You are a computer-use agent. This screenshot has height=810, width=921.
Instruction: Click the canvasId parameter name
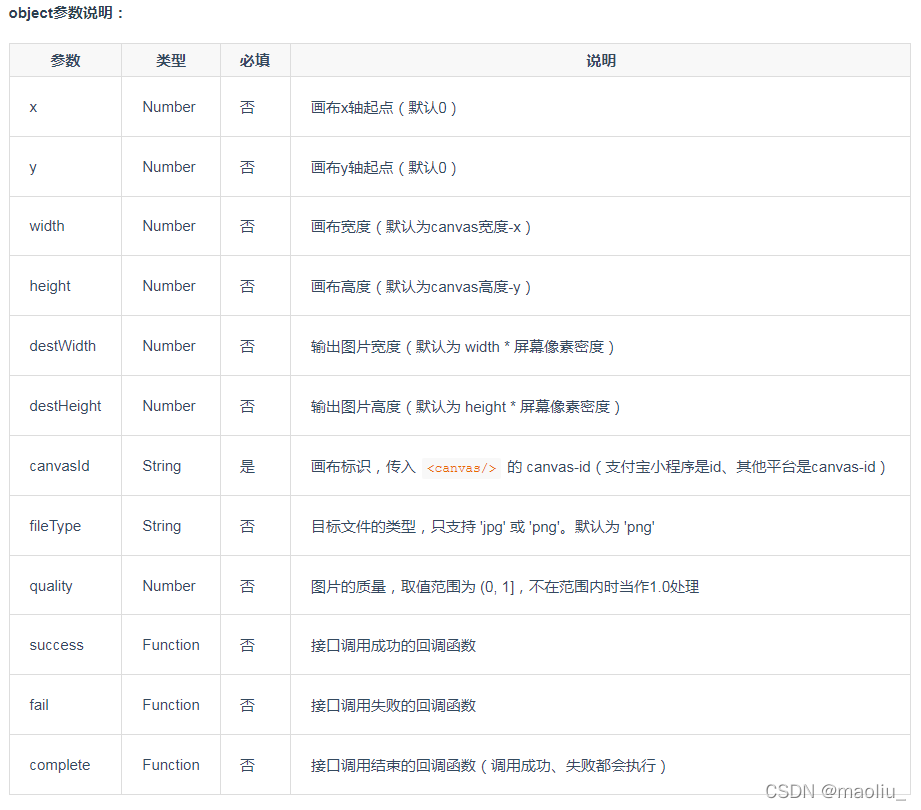coord(58,465)
